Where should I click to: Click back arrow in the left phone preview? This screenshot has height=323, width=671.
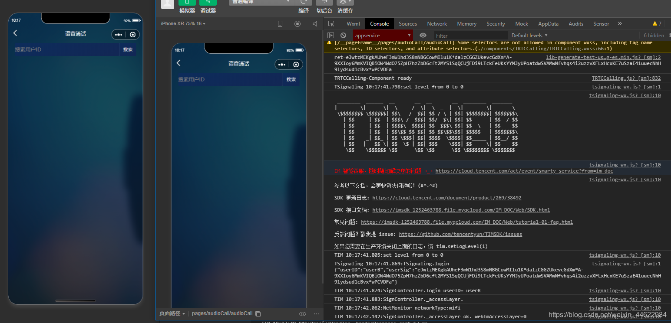tap(15, 33)
